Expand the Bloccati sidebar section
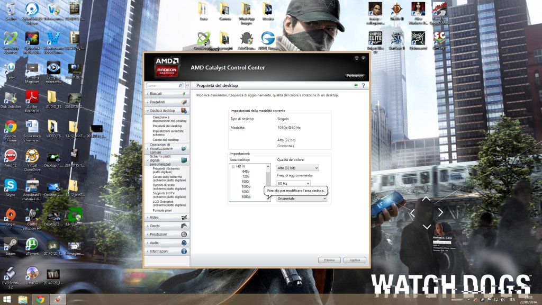The height and width of the screenshot is (305, 542). (167, 94)
